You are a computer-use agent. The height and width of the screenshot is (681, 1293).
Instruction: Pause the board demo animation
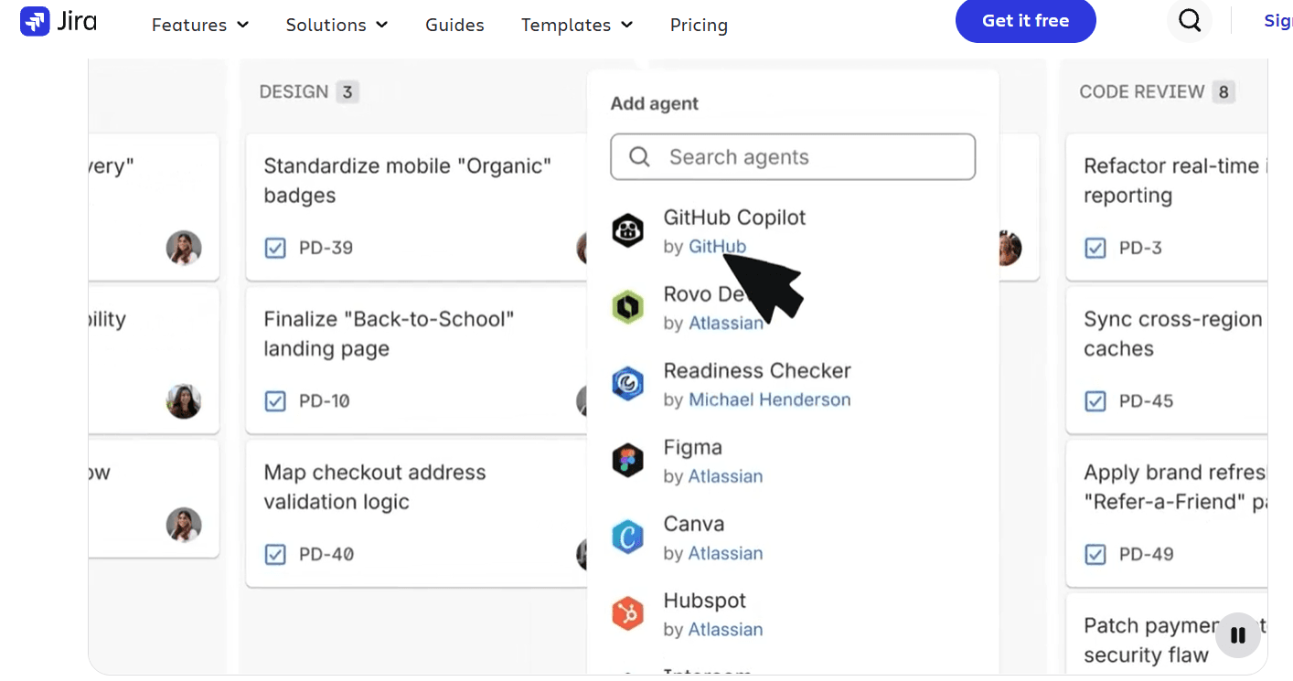click(x=1239, y=635)
